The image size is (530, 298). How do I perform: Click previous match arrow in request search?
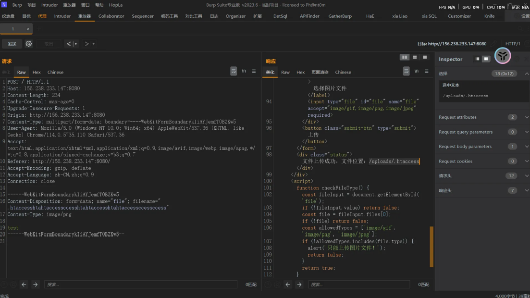point(24,285)
